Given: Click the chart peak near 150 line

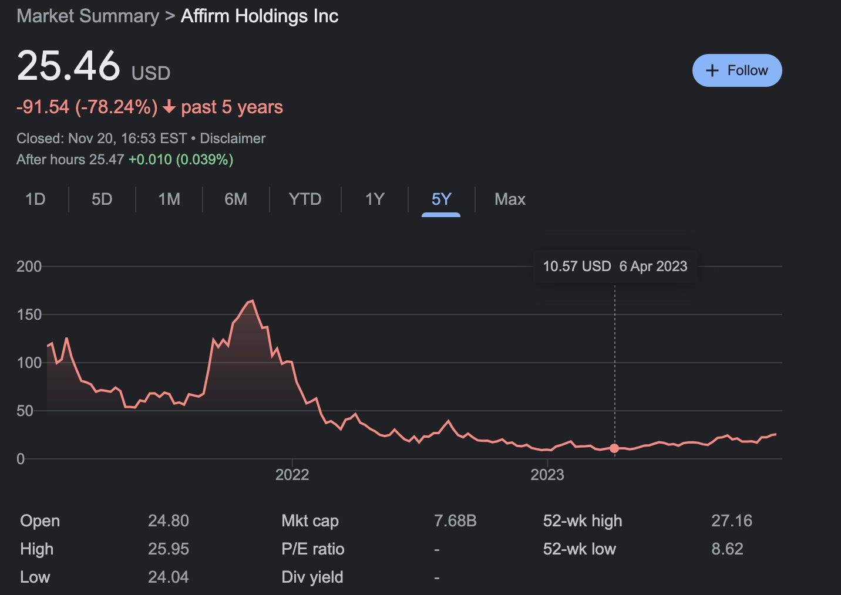Looking at the screenshot, I should coord(252,301).
